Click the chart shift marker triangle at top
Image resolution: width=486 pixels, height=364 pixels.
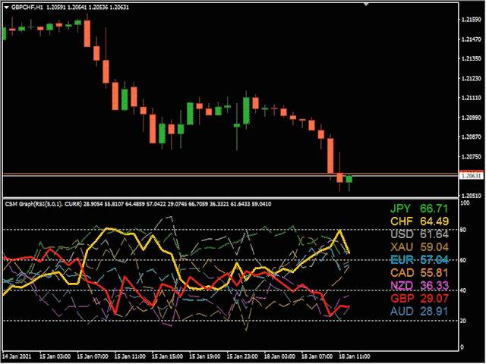pos(366,5)
